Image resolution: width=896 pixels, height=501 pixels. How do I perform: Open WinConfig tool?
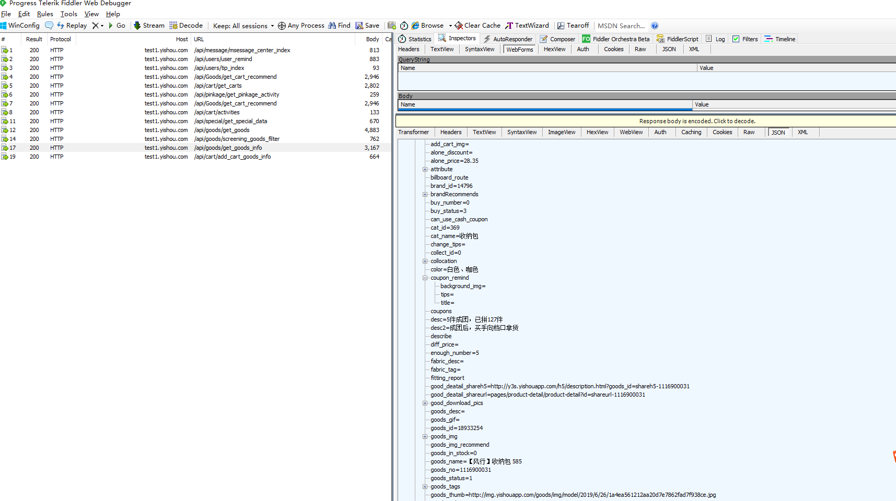(20, 26)
